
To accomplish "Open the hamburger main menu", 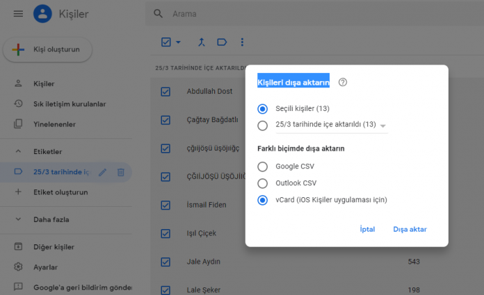I will pos(18,14).
